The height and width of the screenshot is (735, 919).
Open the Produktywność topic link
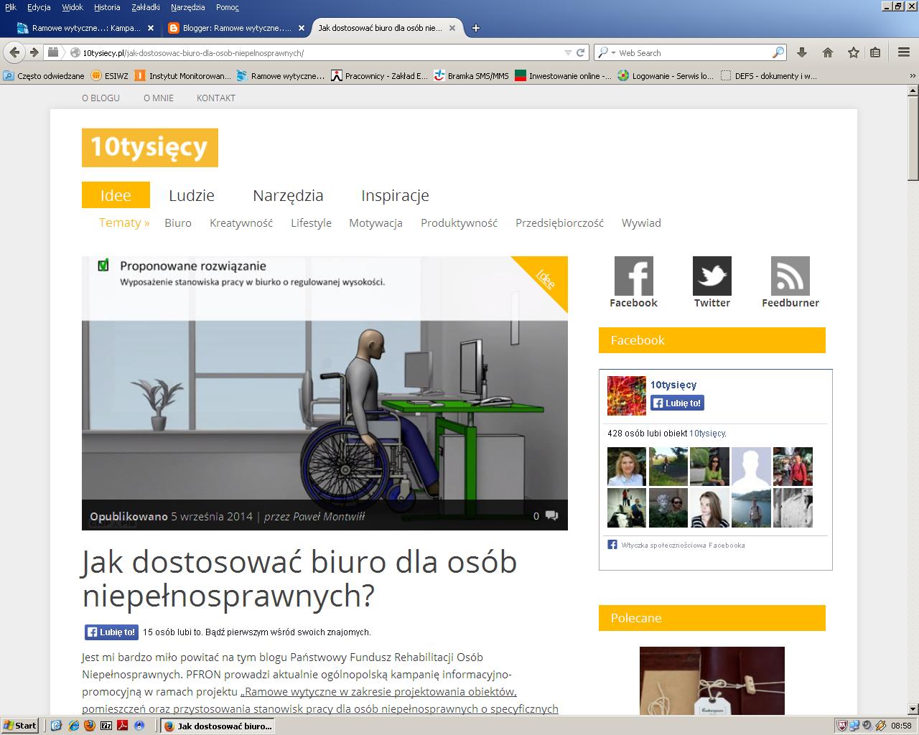coord(459,223)
